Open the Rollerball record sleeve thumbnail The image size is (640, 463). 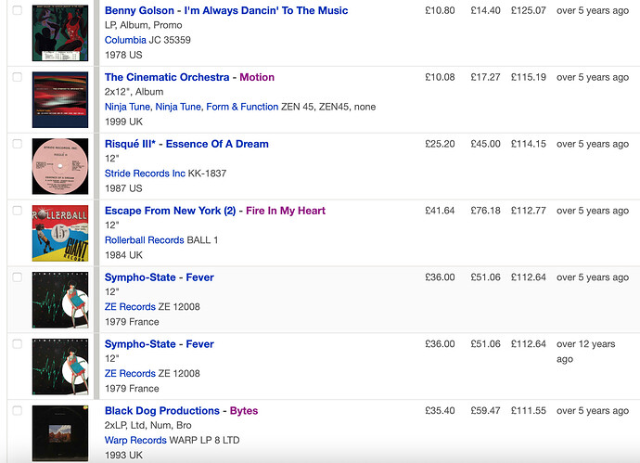60,233
